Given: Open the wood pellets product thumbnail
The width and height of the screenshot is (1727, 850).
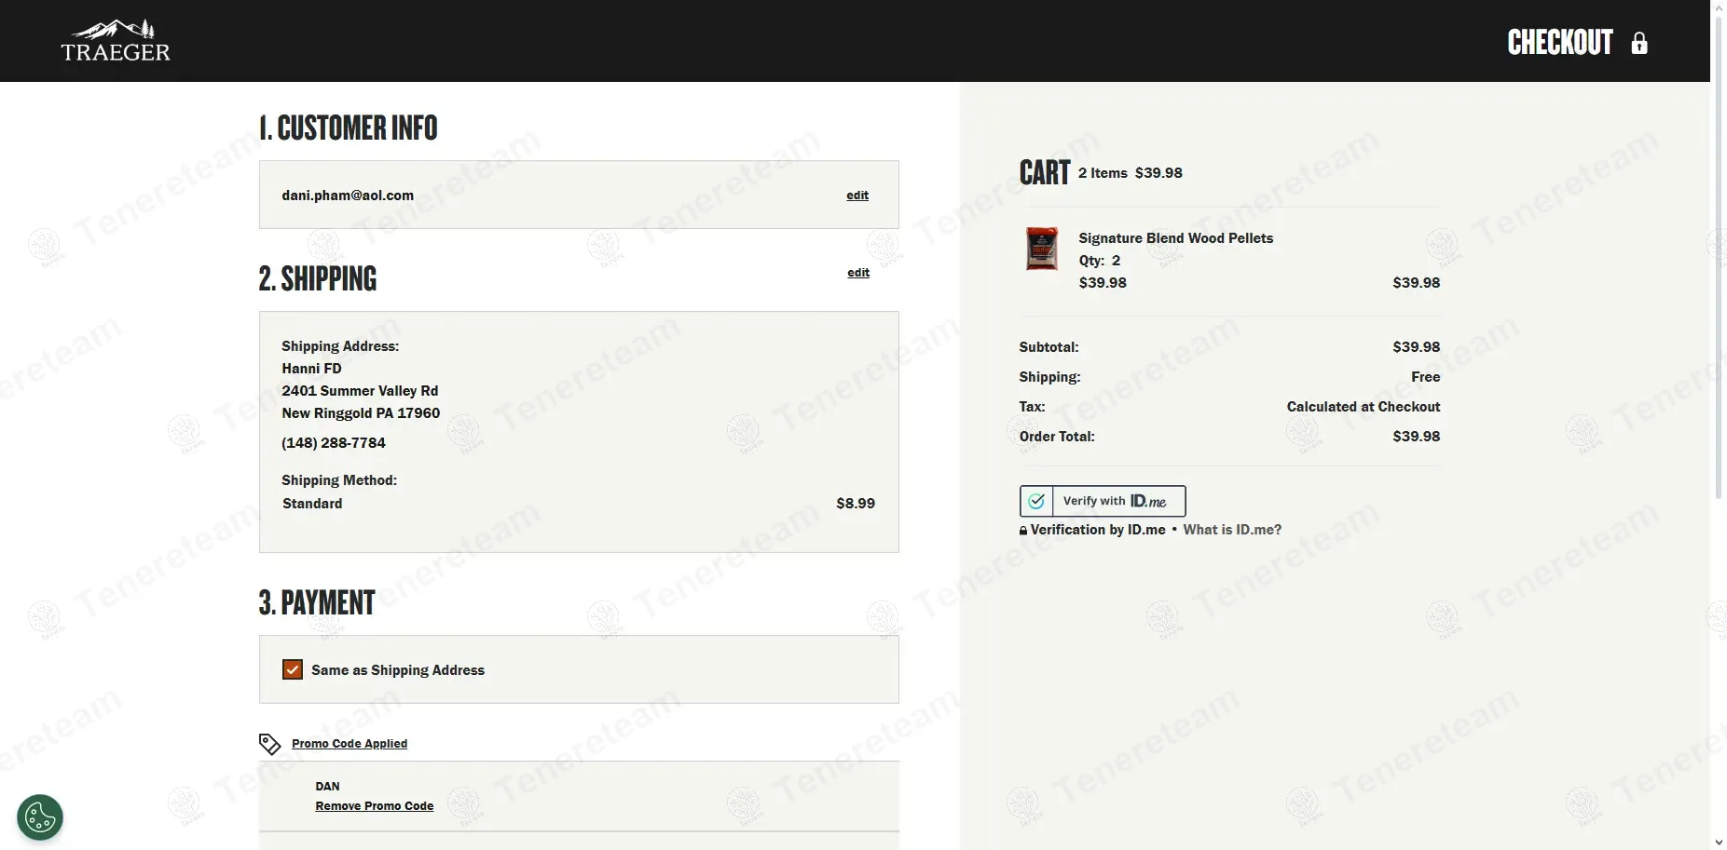Looking at the screenshot, I should tap(1041, 249).
